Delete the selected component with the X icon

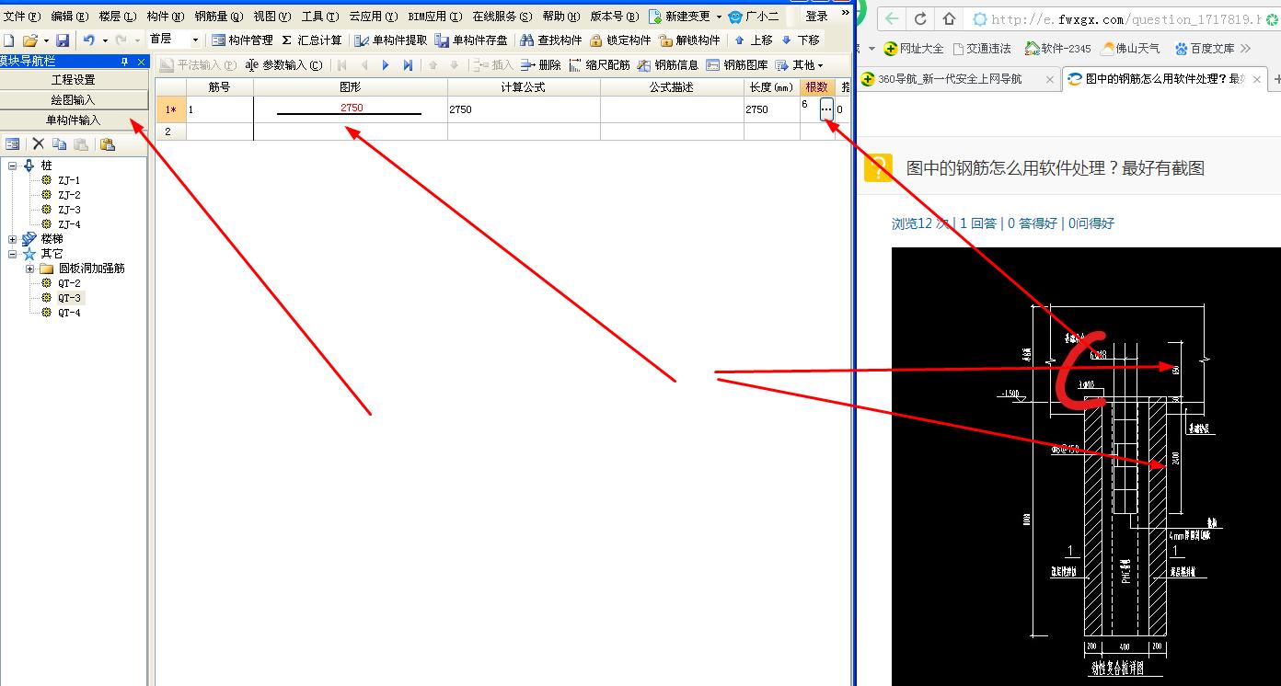[39, 144]
